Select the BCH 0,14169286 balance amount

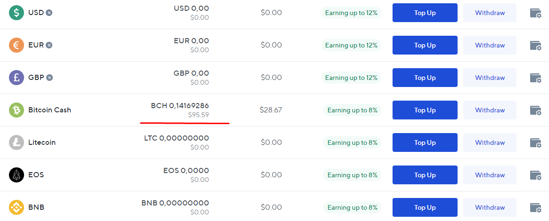[x=180, y=105]
